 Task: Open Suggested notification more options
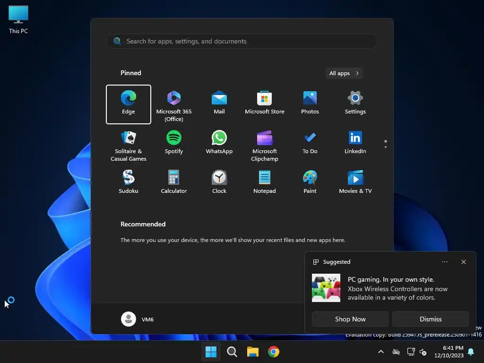click(x=445, y=262)
